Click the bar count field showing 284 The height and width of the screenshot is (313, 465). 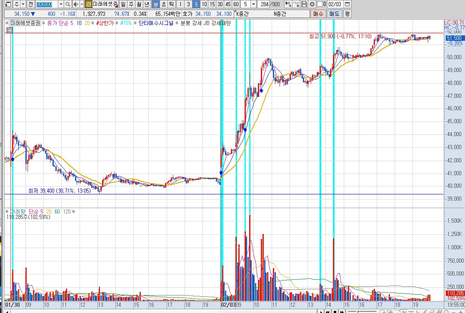[264, 4]
